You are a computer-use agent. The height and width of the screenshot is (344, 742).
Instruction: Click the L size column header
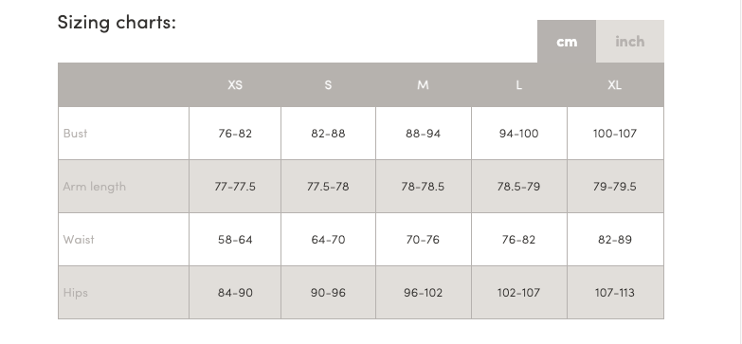pos(519,84)
